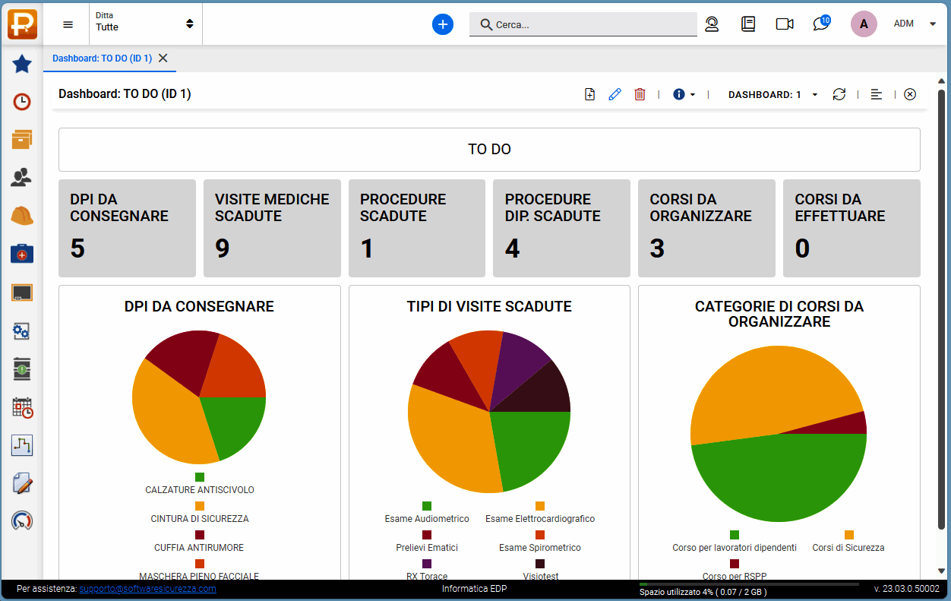
Task: Open the video camera icon in header
Action: [784, 24]
